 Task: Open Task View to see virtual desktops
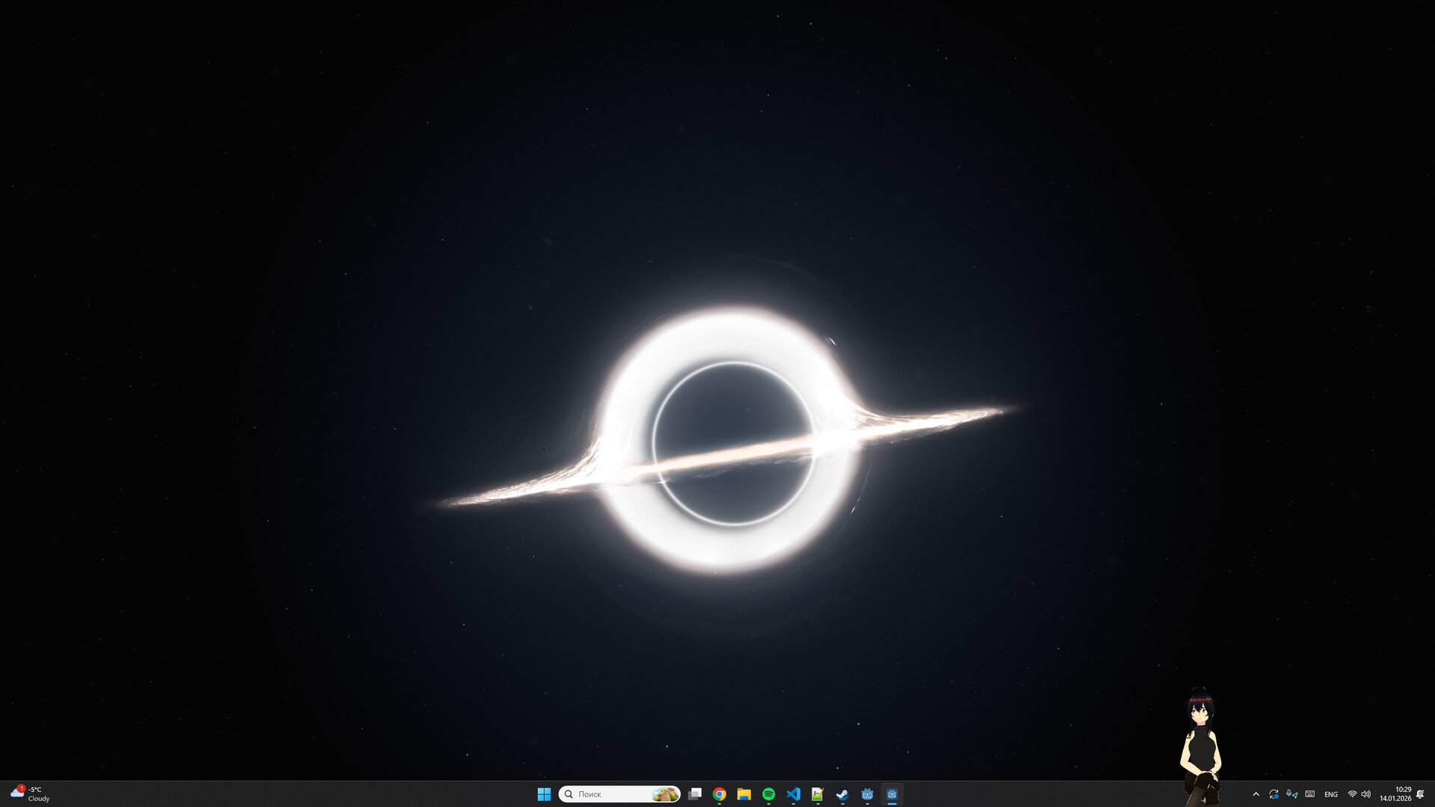pyautogui.click(x=695, y=794)
